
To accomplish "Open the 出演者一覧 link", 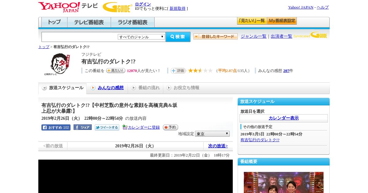I will (282, 36).
